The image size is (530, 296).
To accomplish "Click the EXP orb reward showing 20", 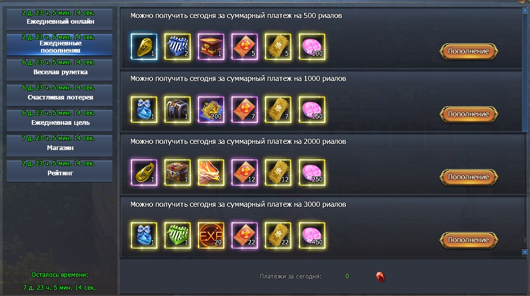I will [x=211, y=235].
